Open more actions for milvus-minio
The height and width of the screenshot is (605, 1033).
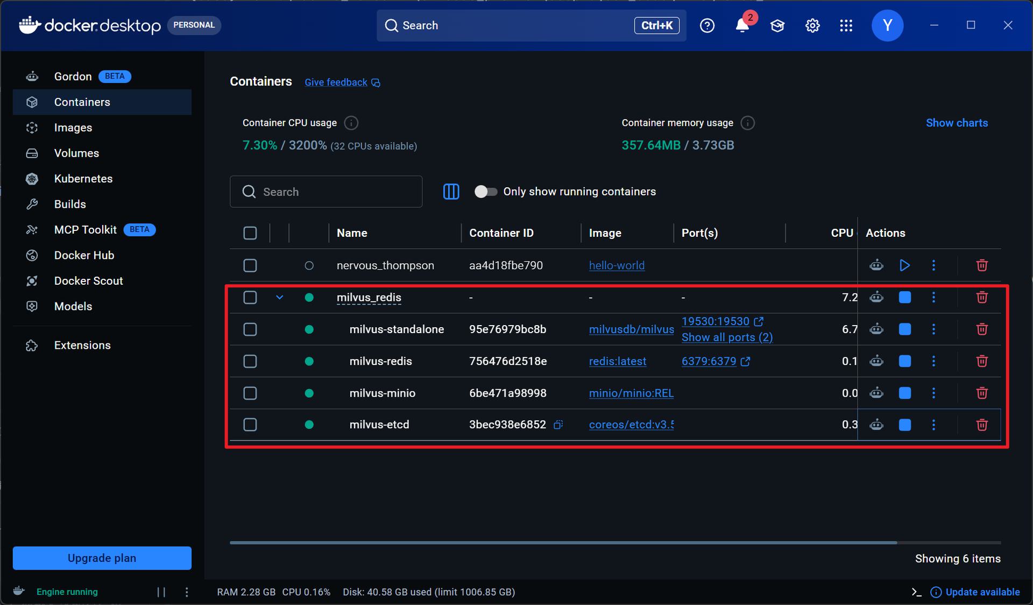click(x=933, y=393)
